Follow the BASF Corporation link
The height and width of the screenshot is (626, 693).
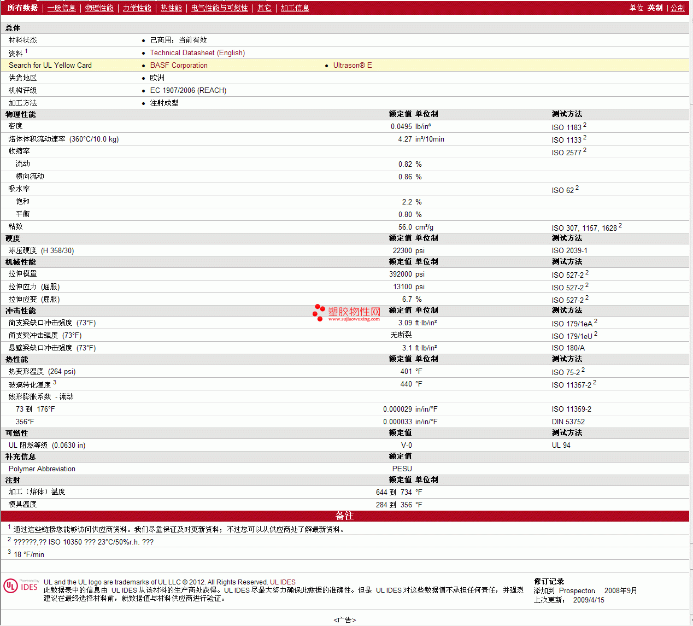pos(179,65)
